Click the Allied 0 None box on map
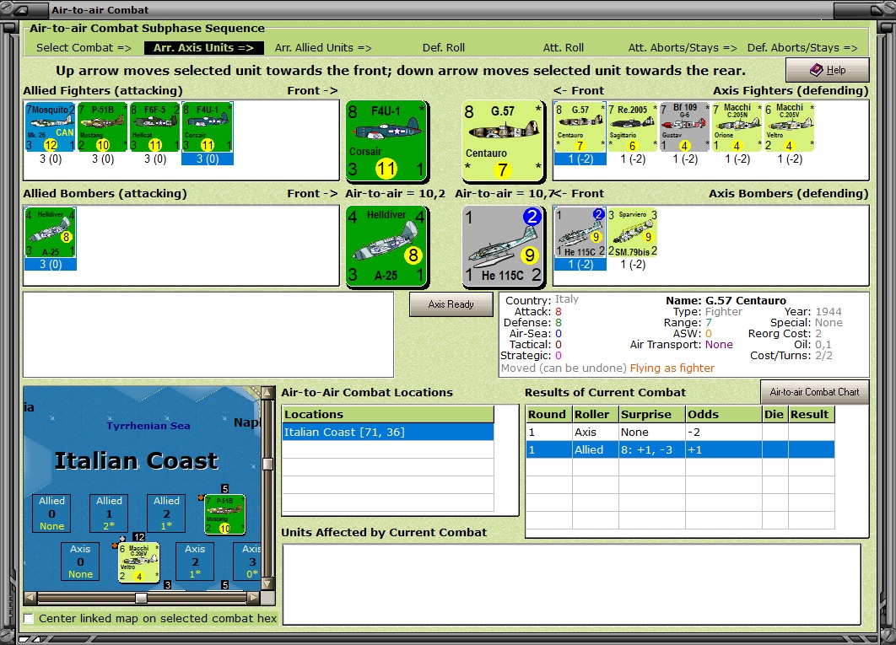The image size is (896, 645). coord(51,513)
